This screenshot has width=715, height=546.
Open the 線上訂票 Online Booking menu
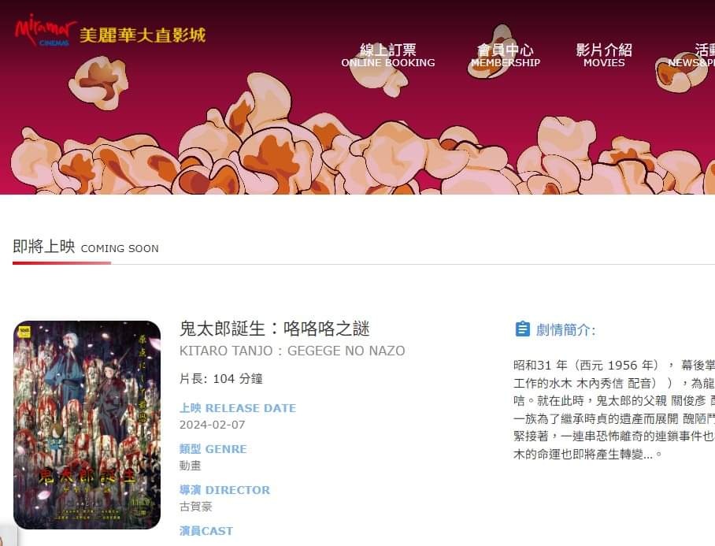coord(388,55)
